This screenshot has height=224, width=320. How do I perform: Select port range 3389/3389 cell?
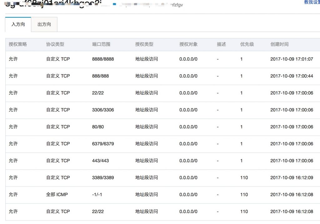[103, 178]
